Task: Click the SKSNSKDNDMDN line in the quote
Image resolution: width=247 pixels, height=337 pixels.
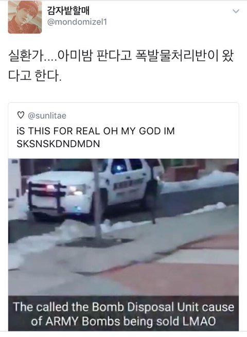Action: (x=58, y=144)
